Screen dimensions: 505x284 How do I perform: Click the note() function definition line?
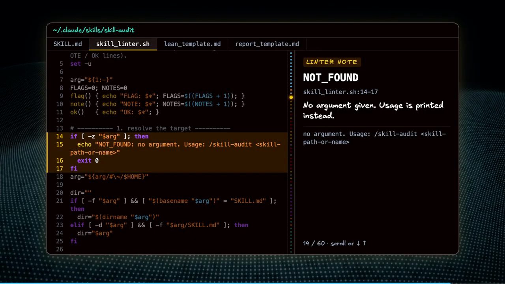tap(157, 104)
